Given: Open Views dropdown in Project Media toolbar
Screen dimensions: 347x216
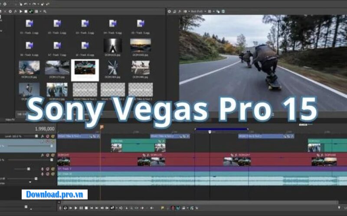Looking at the screenshot, I should tap(40, 12).
